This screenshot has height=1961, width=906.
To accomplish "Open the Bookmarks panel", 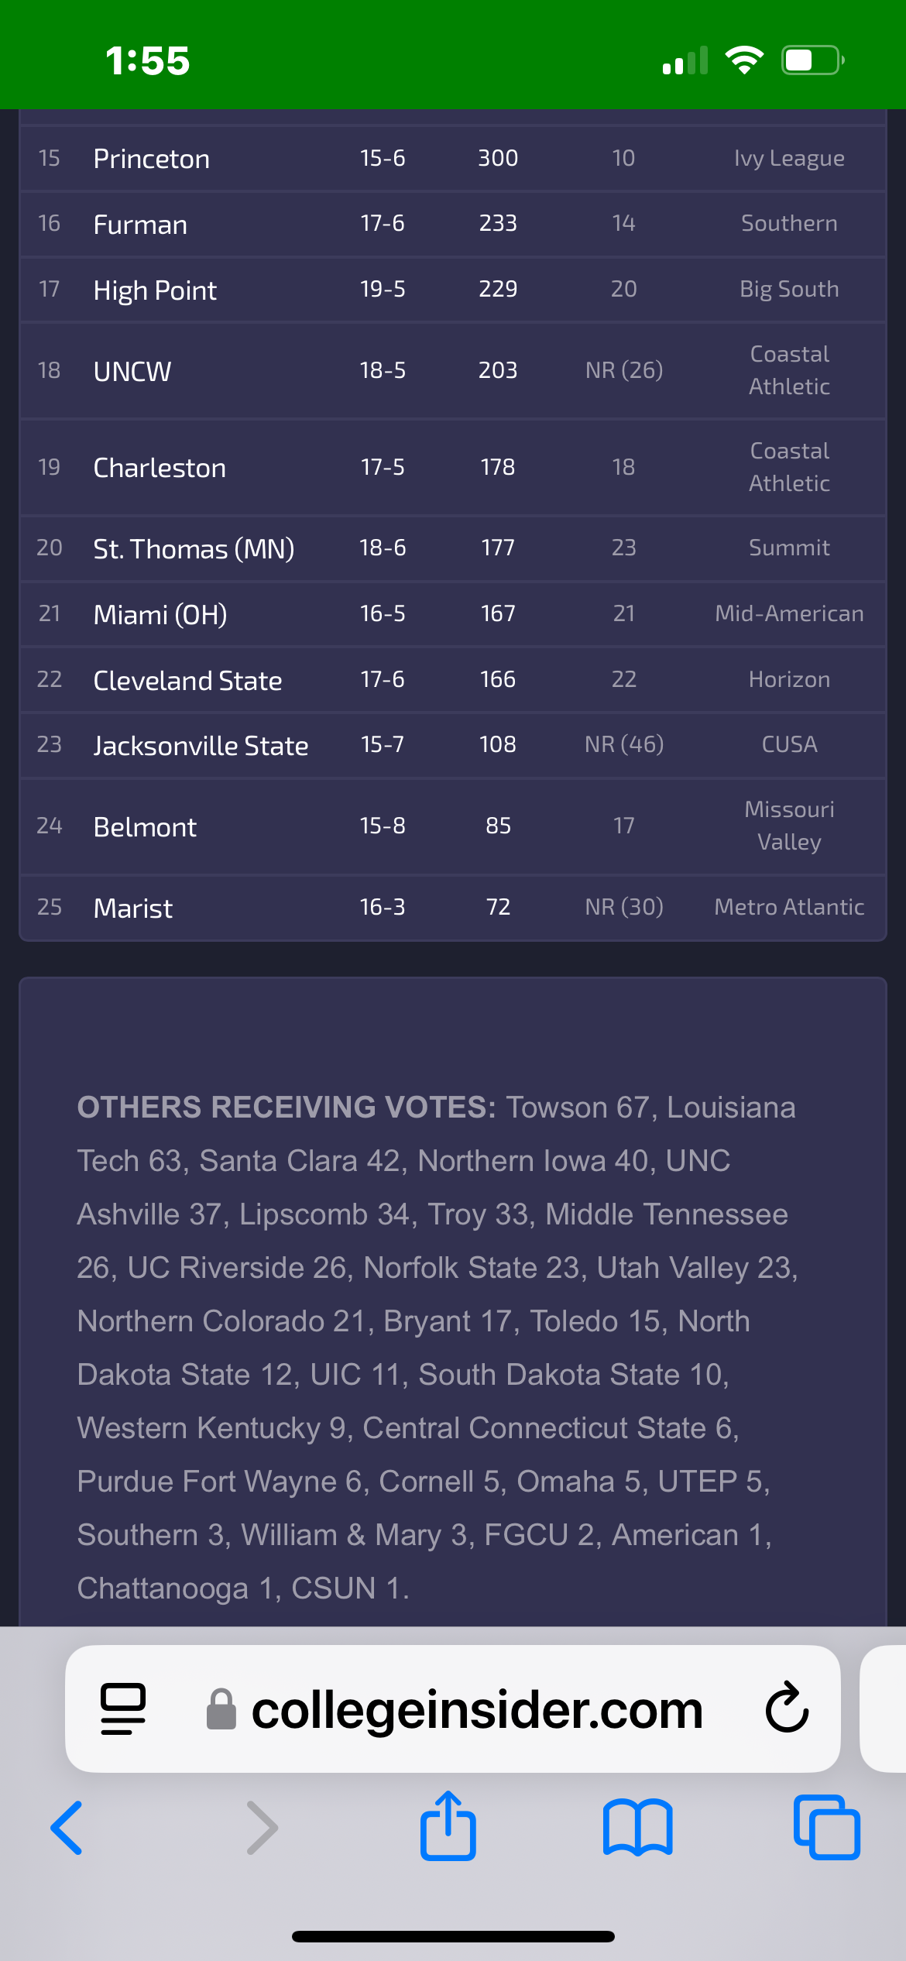I will coord(637,1826).
